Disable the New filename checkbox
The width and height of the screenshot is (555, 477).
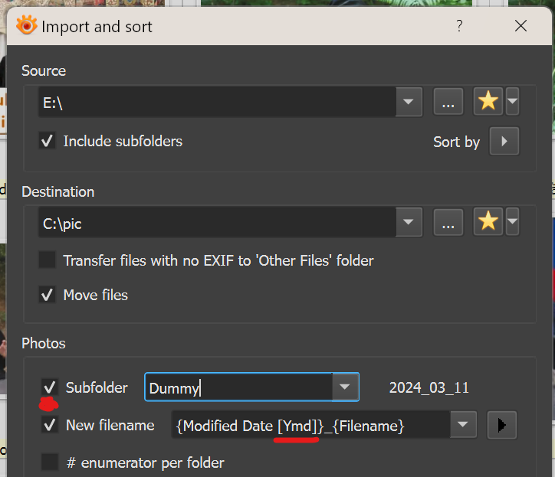click(x=50, y=425)
